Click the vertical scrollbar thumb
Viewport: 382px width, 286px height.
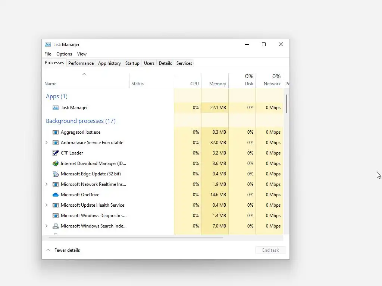click(286, 104)
